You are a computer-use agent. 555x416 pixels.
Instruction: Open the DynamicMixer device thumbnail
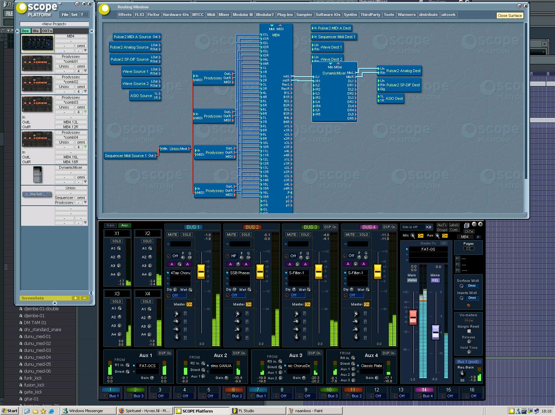37,174
